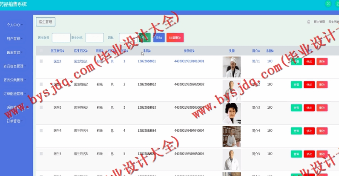Click the 医生账号 search input field

click(61, 38)
